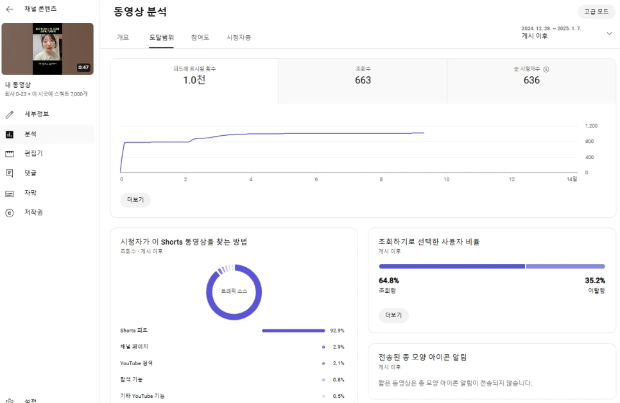Open 세부정보 pencil icon in sidebar

coord(10,115)
